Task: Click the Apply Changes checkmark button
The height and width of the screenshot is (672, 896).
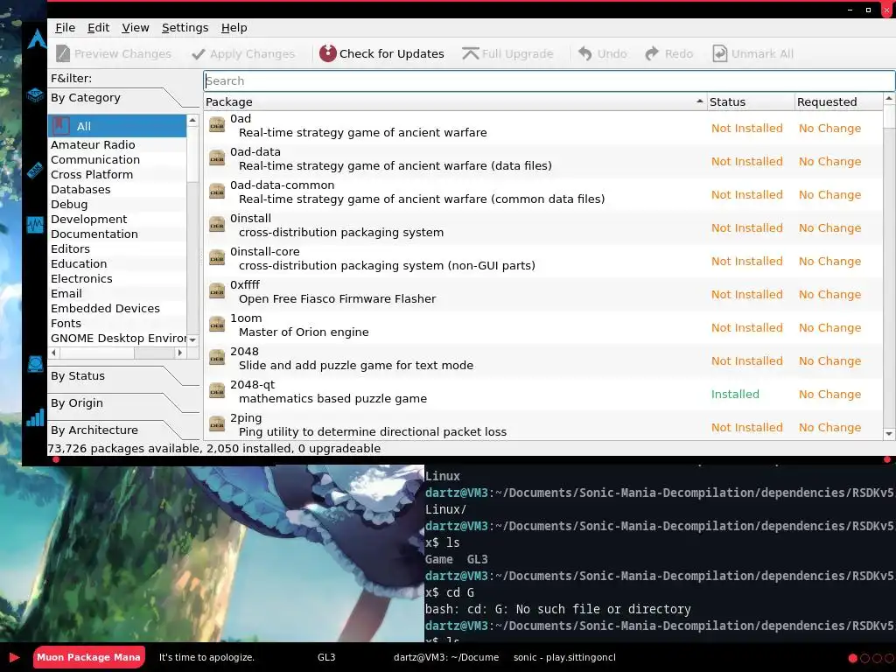Action: coord(243,53)
